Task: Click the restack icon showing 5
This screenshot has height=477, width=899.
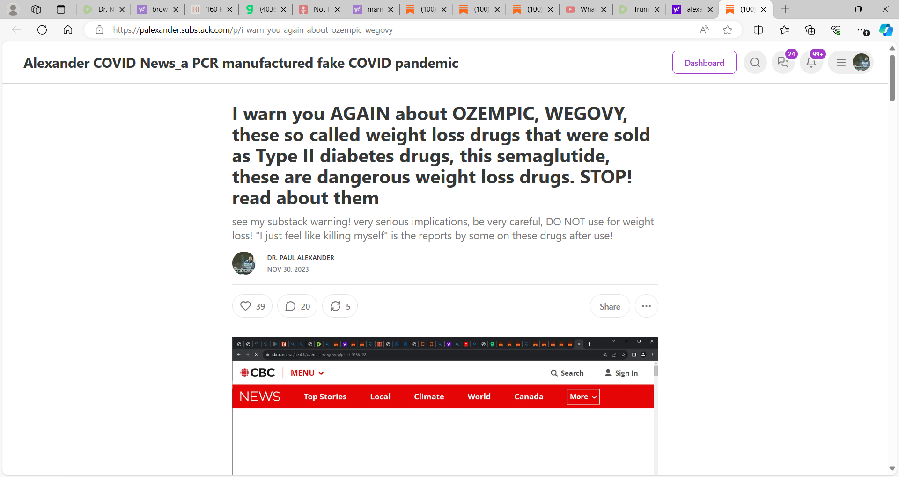Action: coord(340,306)
